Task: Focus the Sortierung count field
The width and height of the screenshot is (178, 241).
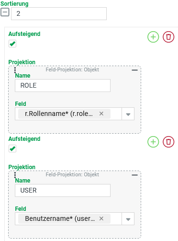Action: coord(59,13)
